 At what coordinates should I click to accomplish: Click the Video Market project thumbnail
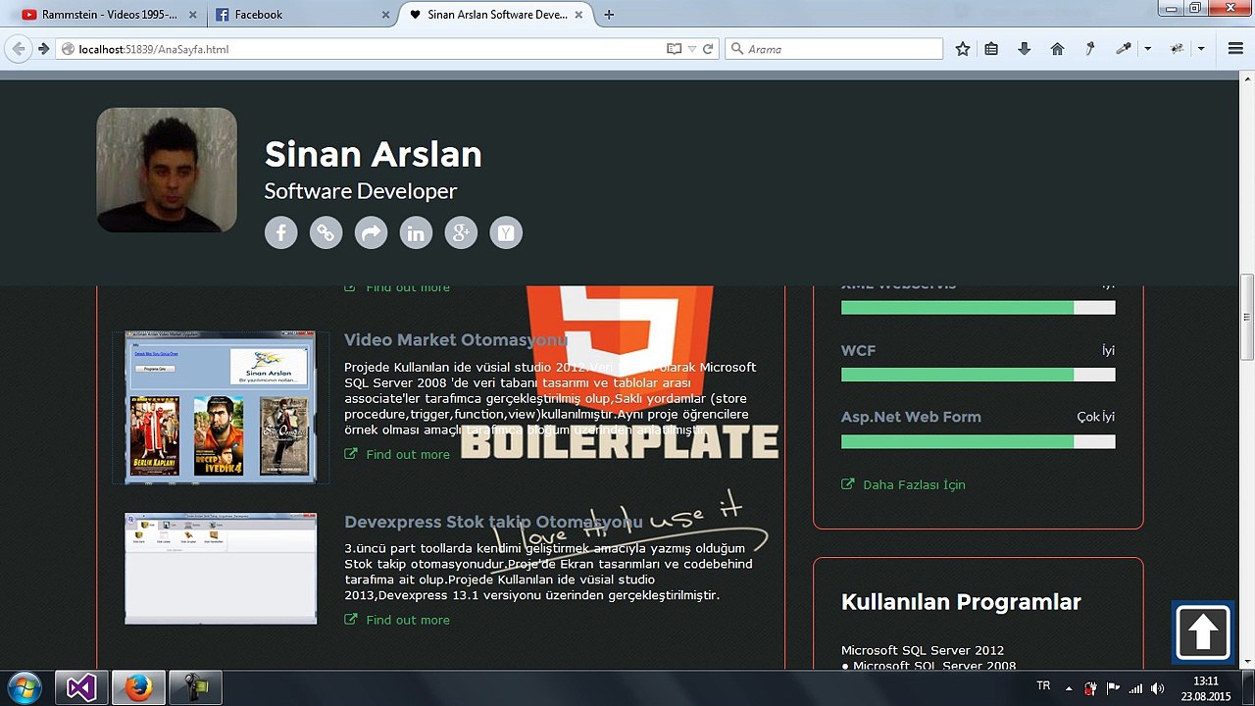pyautogui.click(x=221, y=407)
